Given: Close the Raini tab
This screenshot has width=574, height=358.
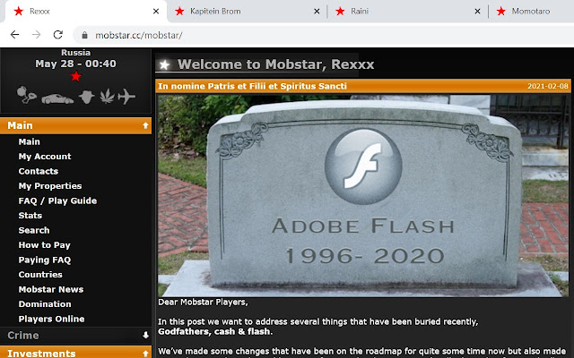Looking at the screenshot, I should click(477, 12).
